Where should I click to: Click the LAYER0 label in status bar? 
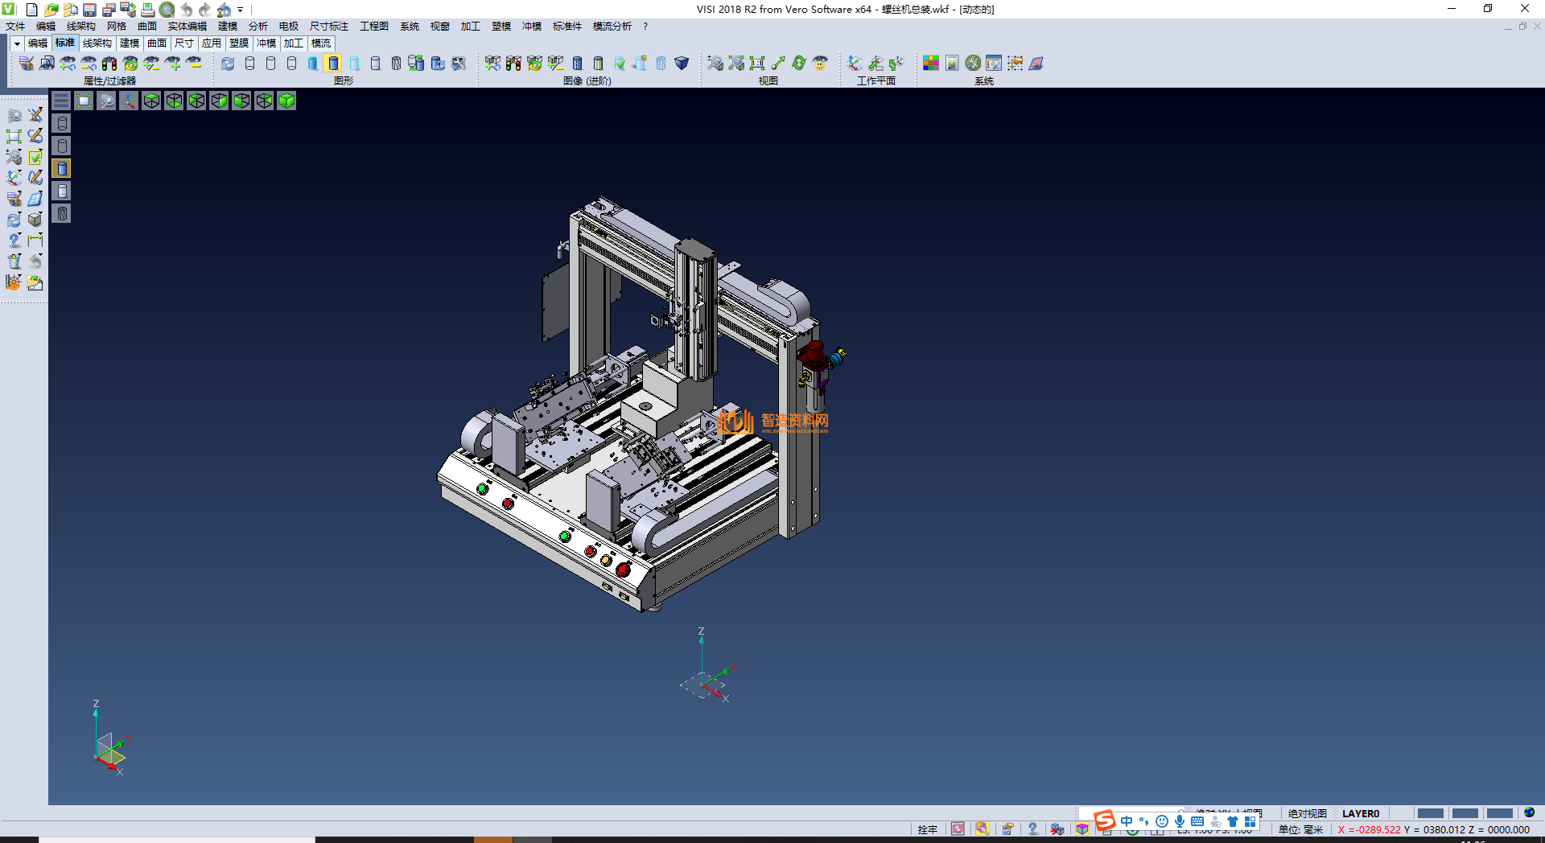[1360, 813]
